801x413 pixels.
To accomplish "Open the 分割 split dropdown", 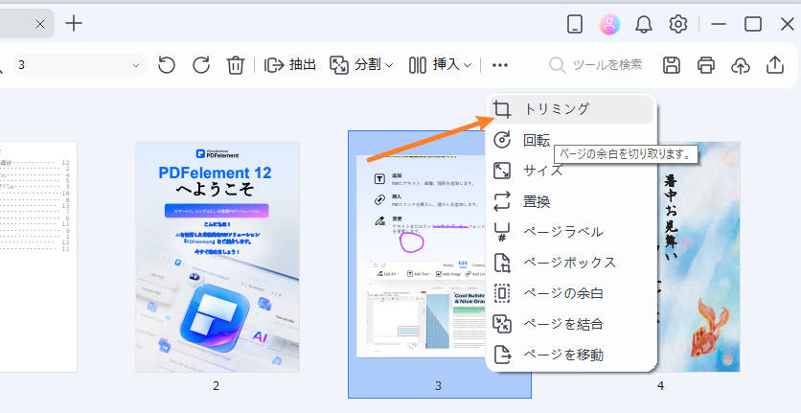I will (361, 65).
